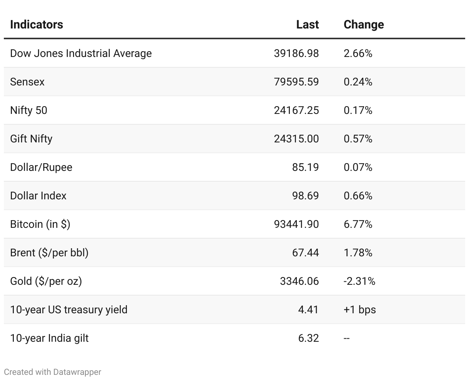Screen dimensions: 469x381
Task: Click Dow Jones change value 2.66%
Action: (x=358, y=53)
